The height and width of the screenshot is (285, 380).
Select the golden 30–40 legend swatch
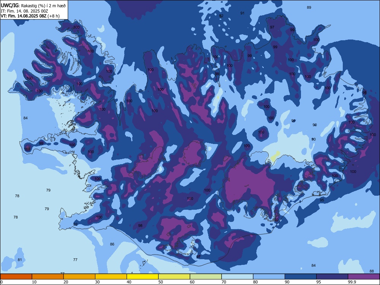point(111,277)
